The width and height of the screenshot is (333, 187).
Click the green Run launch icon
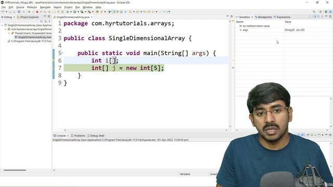pyautogui.click(x=75, y=12)
